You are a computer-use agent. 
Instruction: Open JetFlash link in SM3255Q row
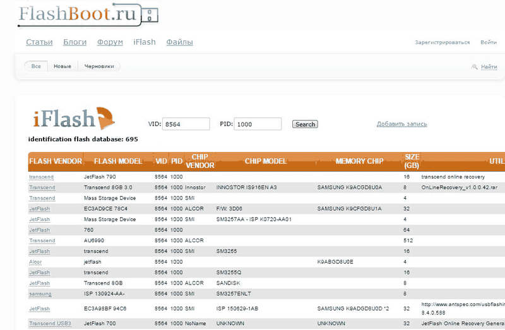click(x=40, y=273)
